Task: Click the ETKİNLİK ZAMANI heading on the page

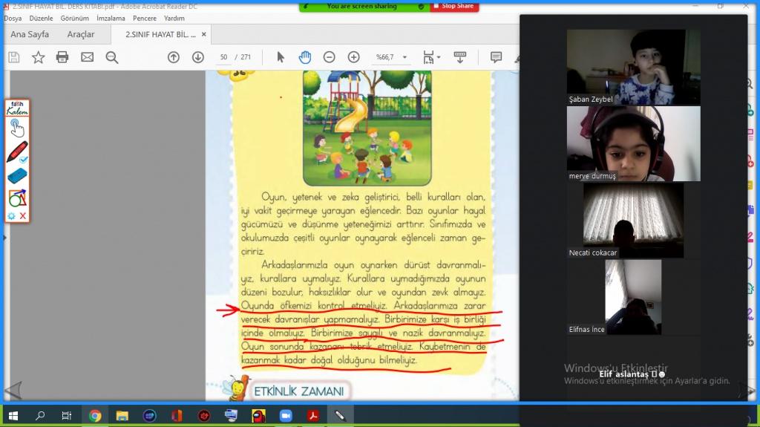Action: (x=299, y=391)
